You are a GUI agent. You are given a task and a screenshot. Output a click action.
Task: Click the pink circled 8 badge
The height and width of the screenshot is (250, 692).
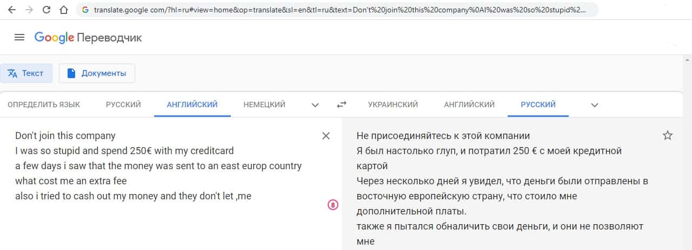click(x=333, y=205)
